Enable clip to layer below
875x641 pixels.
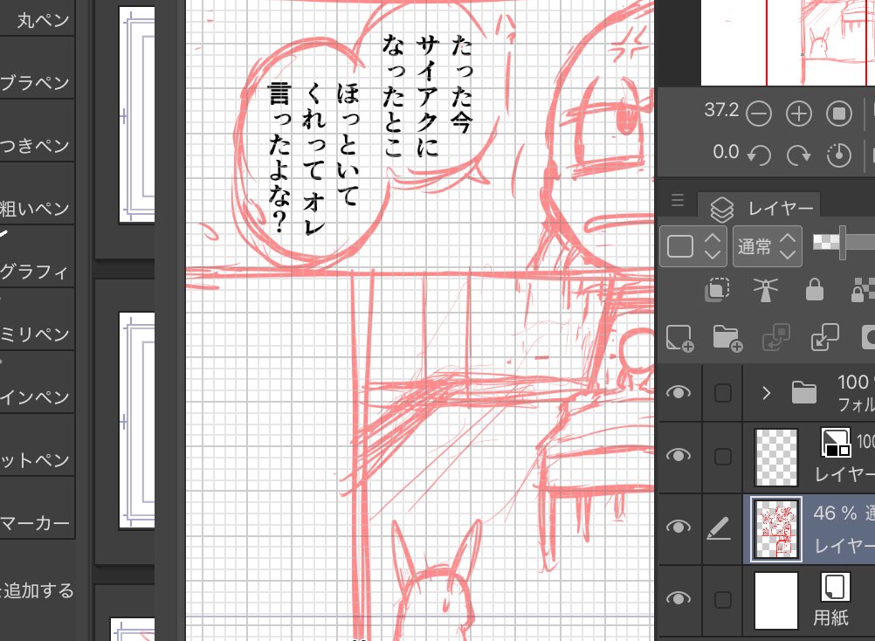point(717,290)
